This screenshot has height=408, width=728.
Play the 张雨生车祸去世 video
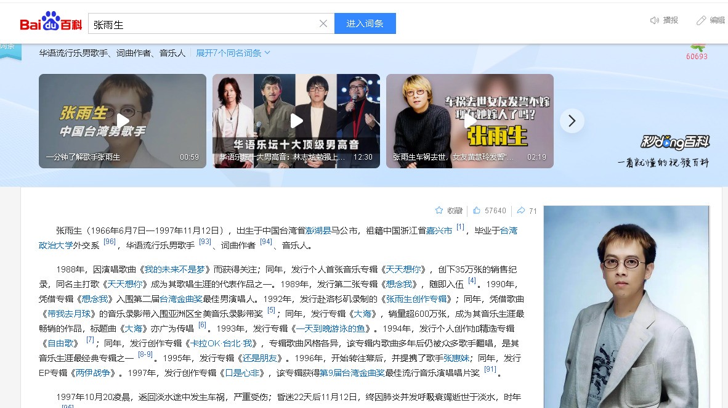[x=470, y=121]
